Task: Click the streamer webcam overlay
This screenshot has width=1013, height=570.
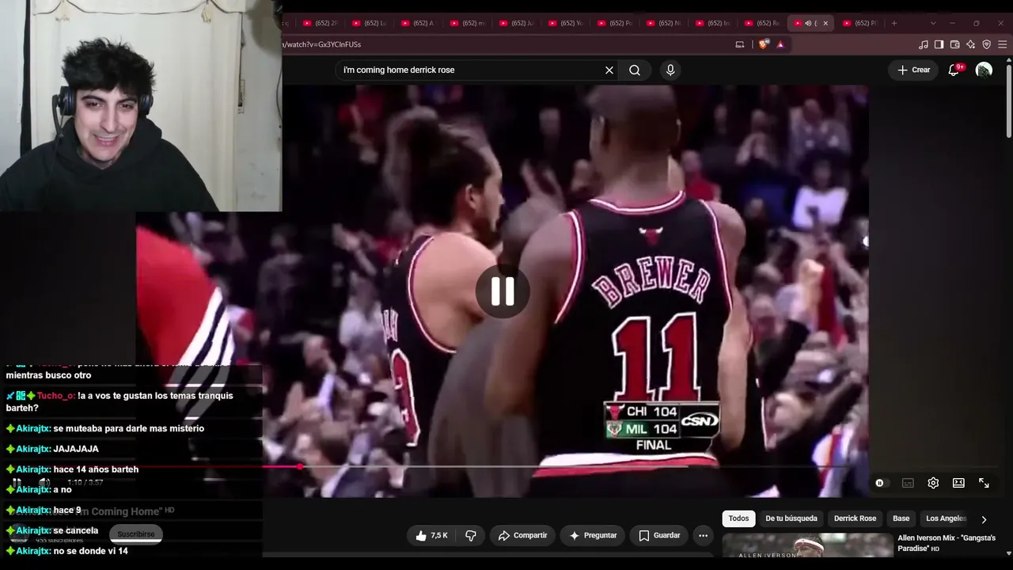Action: [141, 106]
